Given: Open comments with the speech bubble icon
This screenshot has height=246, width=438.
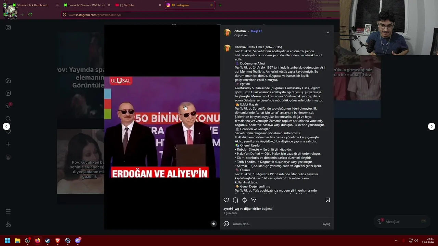Looking at the screenshot, I should (x=235, y=200).
